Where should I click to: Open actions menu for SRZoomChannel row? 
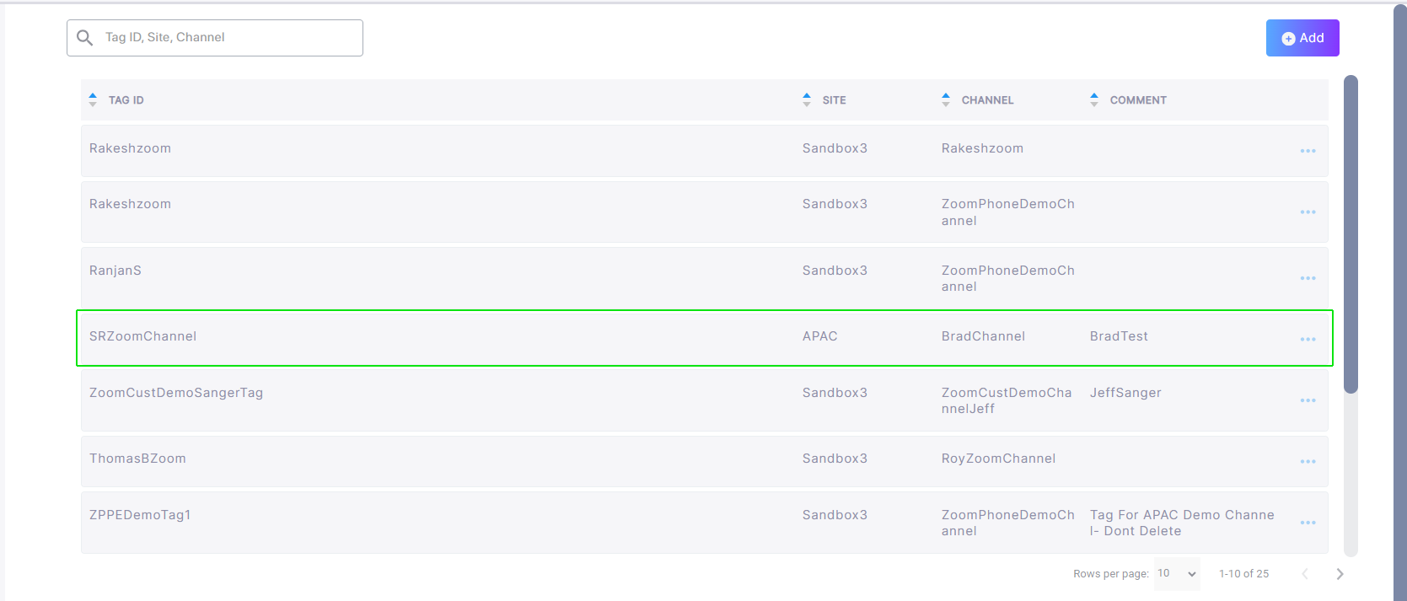coord(1308,339)
